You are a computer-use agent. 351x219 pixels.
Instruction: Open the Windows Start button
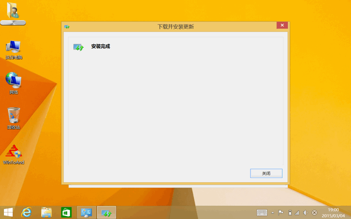click(8, 212)
